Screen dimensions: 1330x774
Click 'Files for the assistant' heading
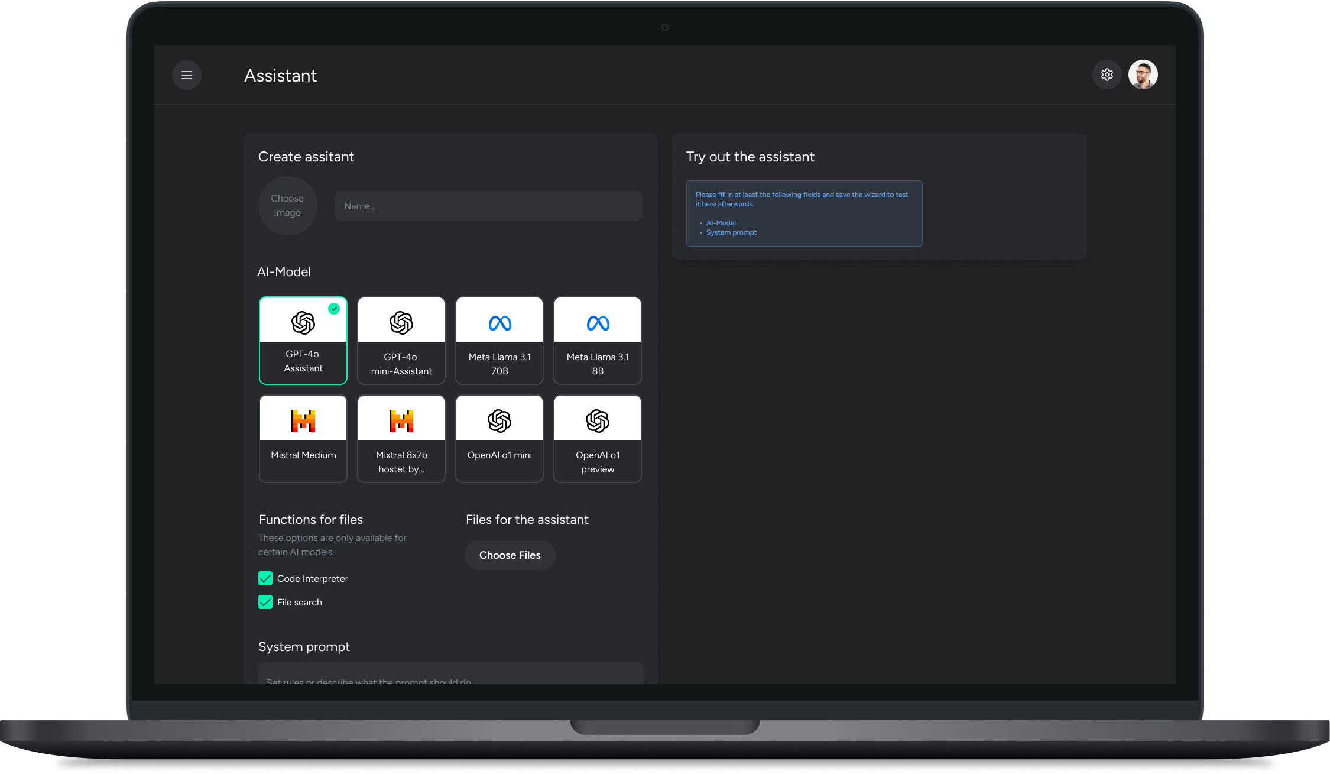point(527,520)
